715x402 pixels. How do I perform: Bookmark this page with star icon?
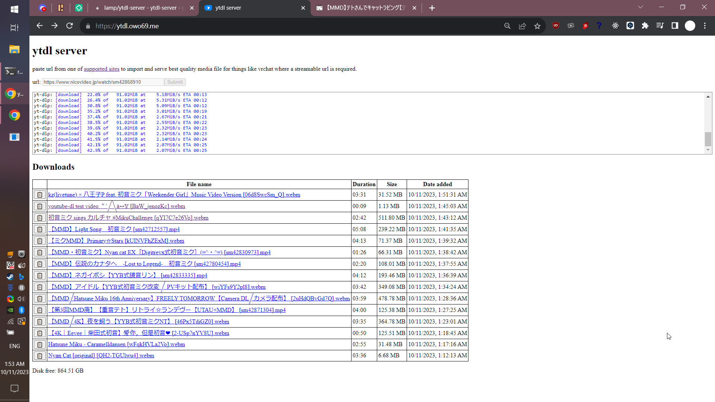coord(537,26)
